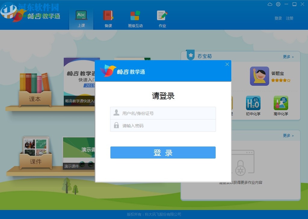Close the login dialog with the X

coord(227,64)
